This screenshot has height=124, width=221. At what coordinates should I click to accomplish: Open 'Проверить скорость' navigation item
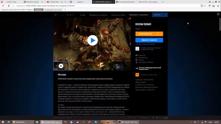(98, 15)
